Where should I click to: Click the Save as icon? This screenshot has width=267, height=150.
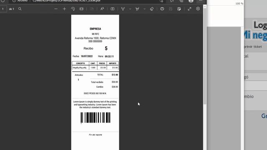click(x=179, y=9)
